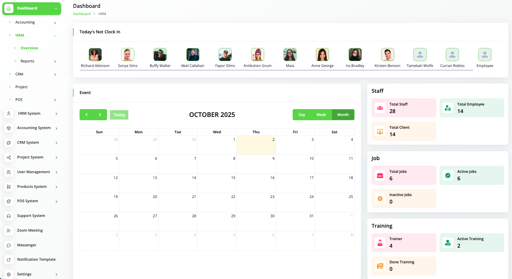
Task: Click the Notification Template icon
Action: [x=9, y=260]
